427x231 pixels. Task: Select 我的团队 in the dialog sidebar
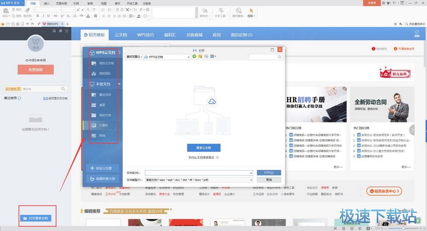[101, 73]
